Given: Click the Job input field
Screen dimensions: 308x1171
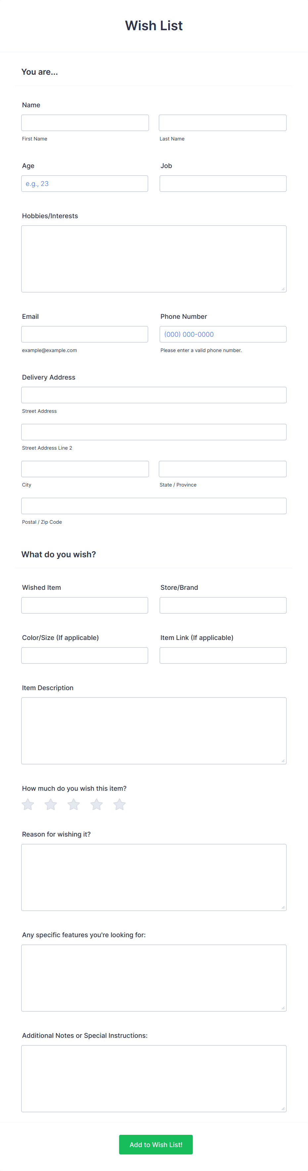Looking at the screenshot, I should pos(223,183).
